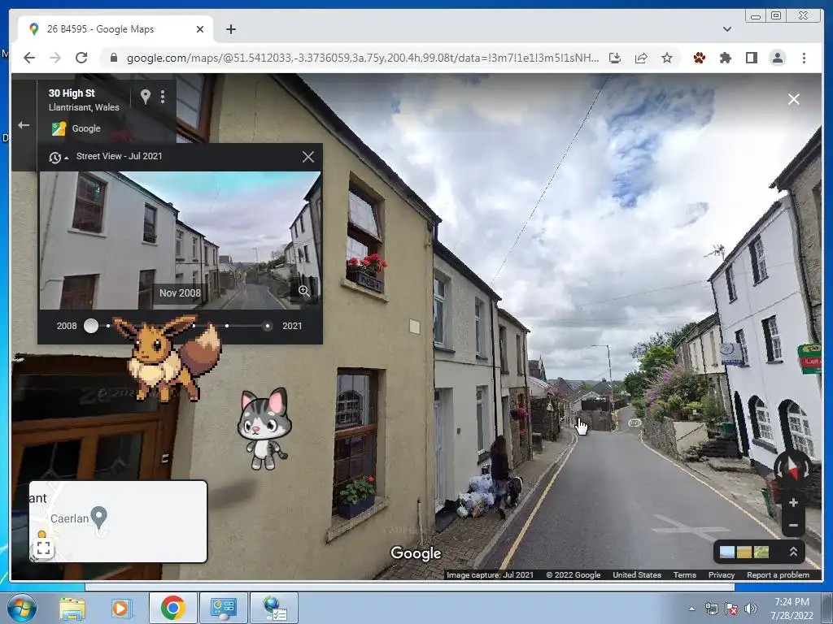Toggle the browser side panel

tap(751, 58)
